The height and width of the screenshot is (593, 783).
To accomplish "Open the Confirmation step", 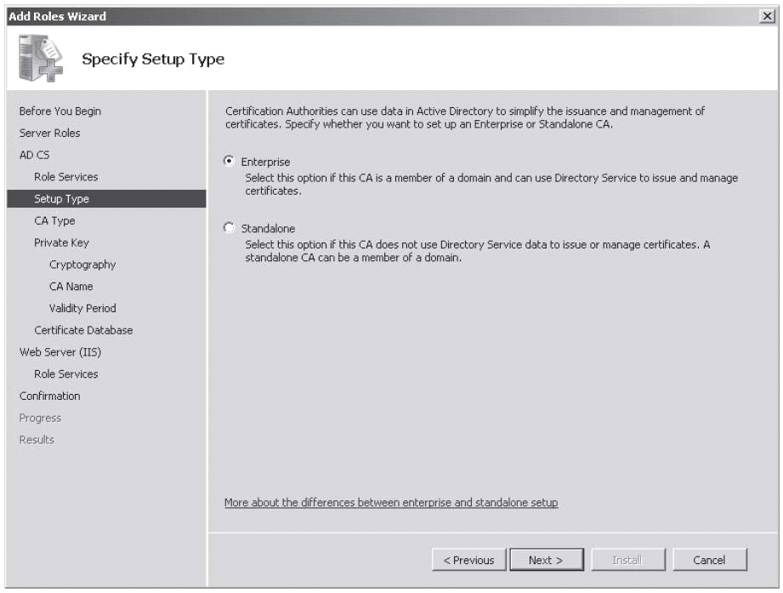I will 49,396.
